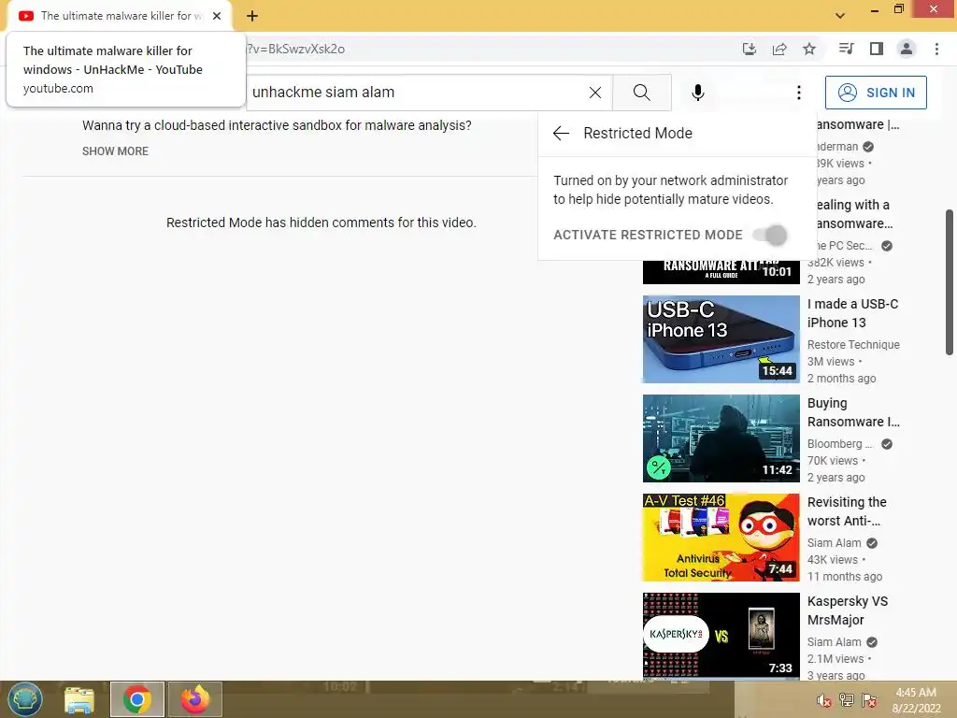Open Dealing with a ransomware video title
Screen dimensions: 957x718
tap(854, 214)
